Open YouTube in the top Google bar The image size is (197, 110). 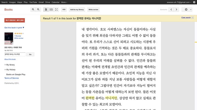coord(33,2)
